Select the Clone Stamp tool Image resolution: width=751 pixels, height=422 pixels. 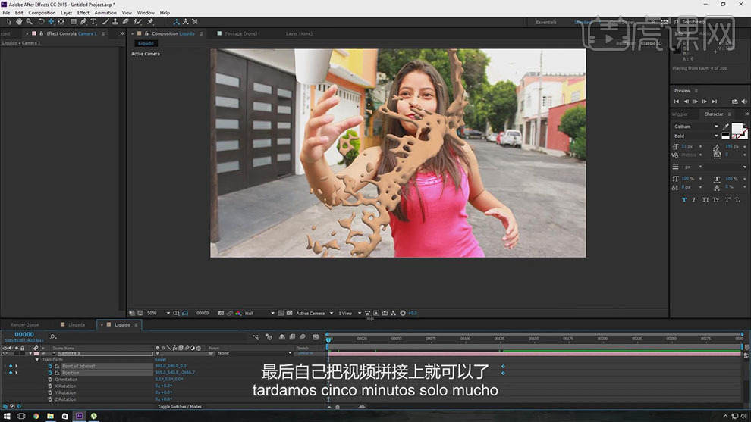115,21
